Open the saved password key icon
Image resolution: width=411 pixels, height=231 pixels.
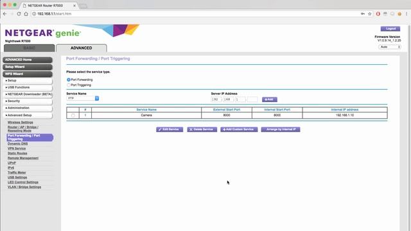point(363,13)
